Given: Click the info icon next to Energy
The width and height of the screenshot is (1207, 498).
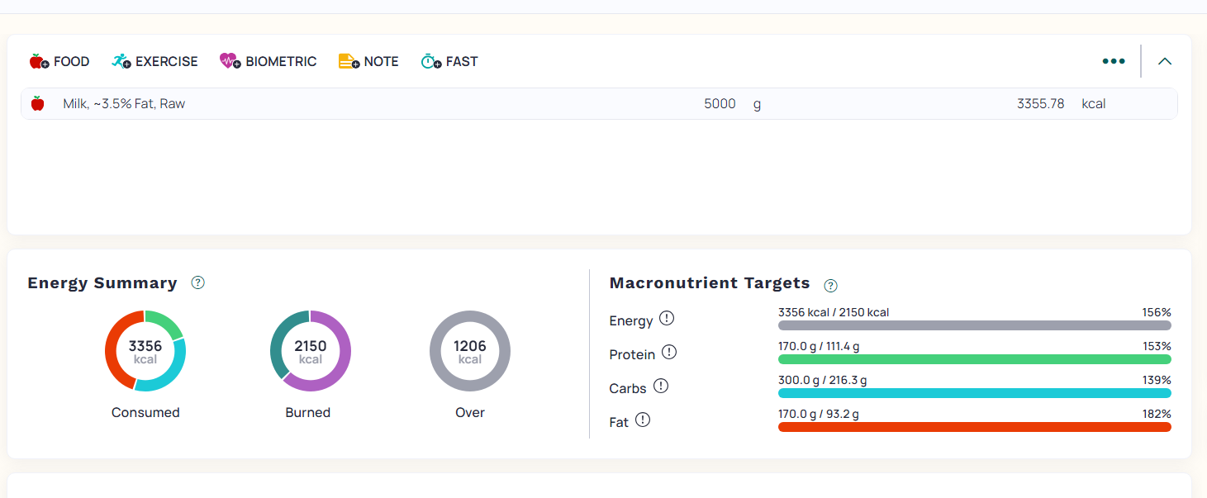Looking at the screenshot, I should (x=667, y=318).
